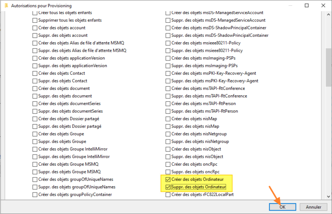Click the Annuler button

313,207
